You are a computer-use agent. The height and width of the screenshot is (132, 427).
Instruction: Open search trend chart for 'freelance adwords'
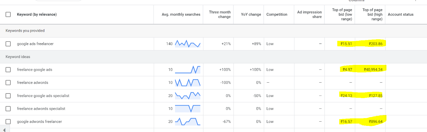(x=188, y=83)
